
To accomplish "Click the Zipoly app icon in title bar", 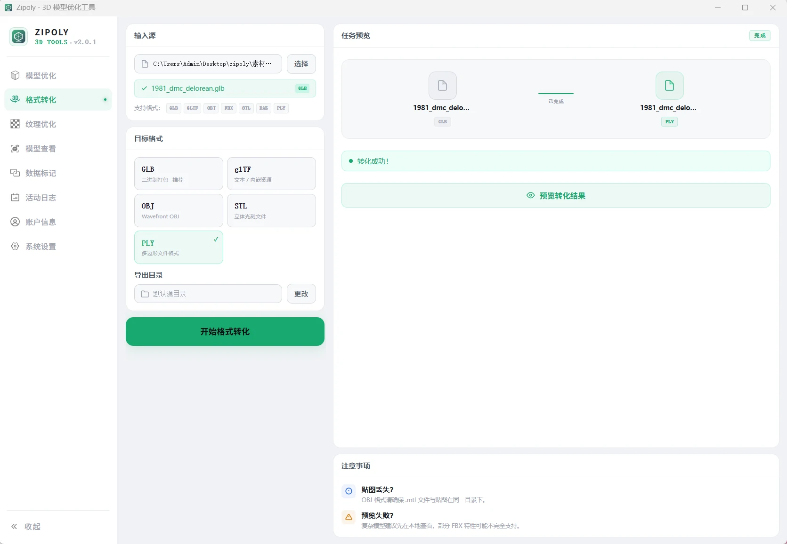I will (8, 8).
